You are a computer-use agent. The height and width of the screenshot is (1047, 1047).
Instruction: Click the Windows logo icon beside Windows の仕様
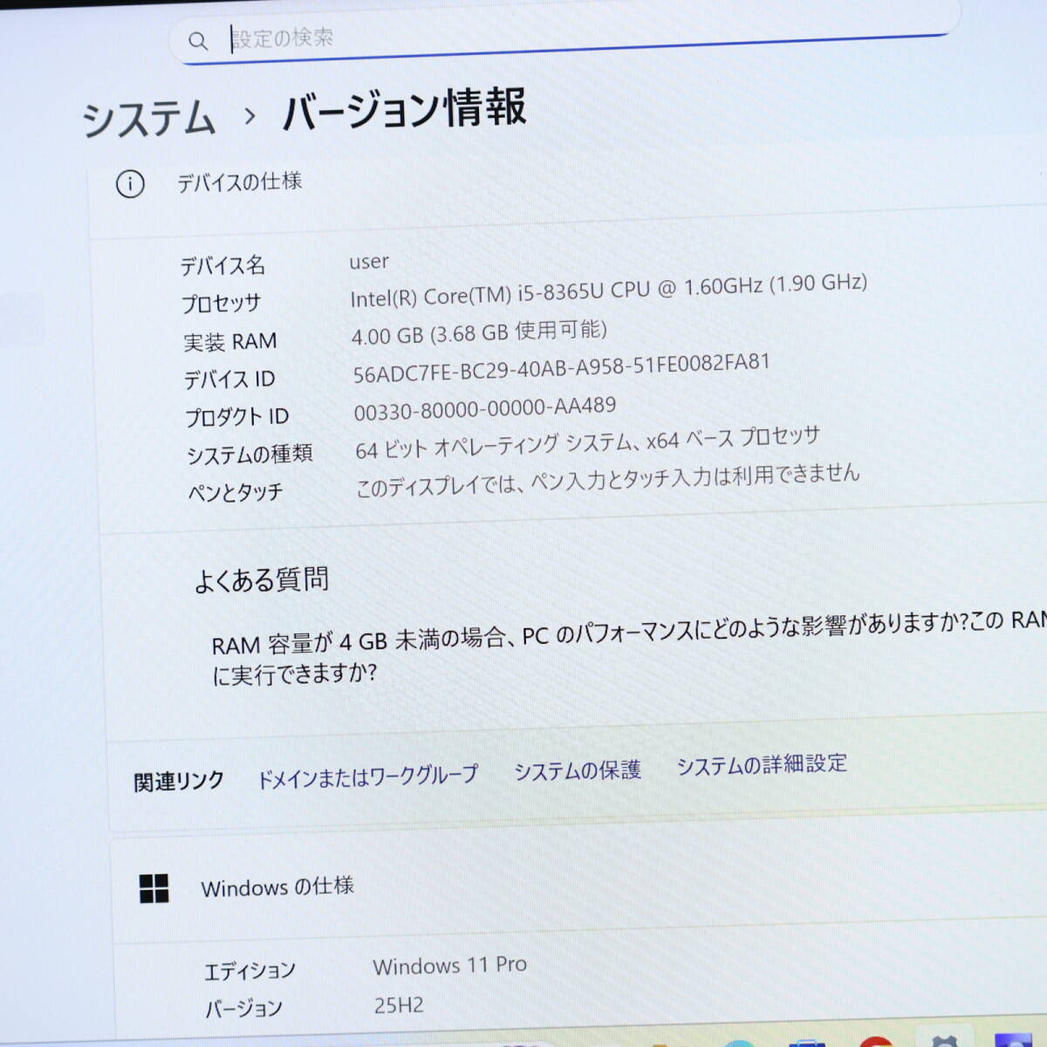[154, 889]
